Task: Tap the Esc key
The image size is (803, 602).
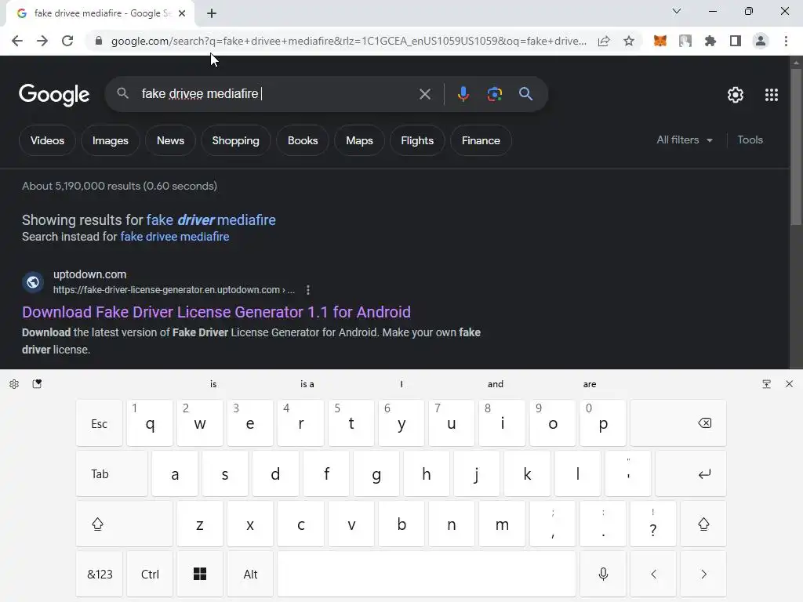Action: click(x=100, y=422)
